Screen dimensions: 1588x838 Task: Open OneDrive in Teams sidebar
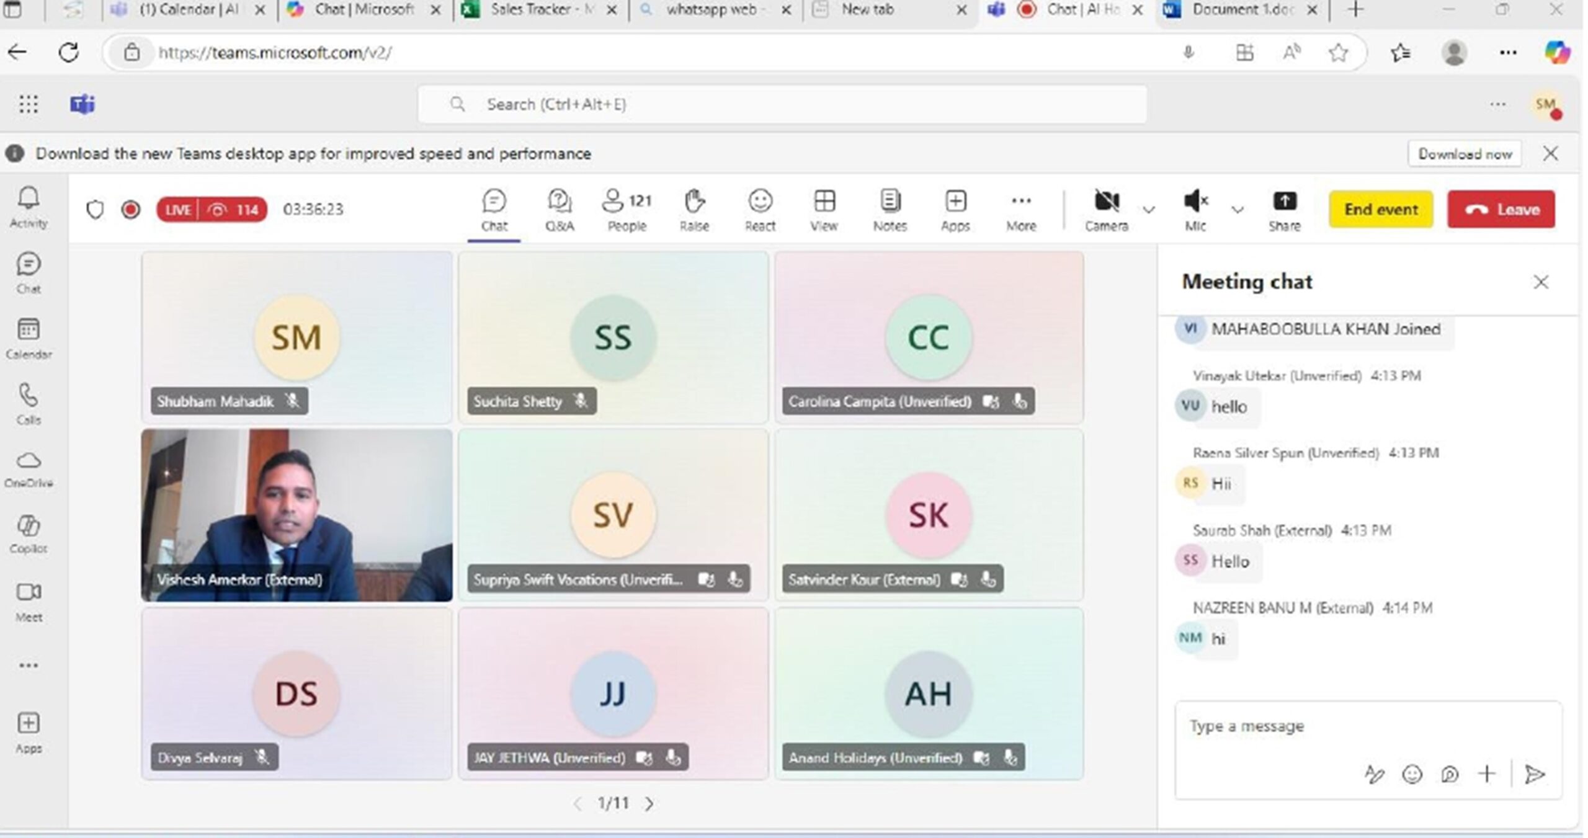29,470
